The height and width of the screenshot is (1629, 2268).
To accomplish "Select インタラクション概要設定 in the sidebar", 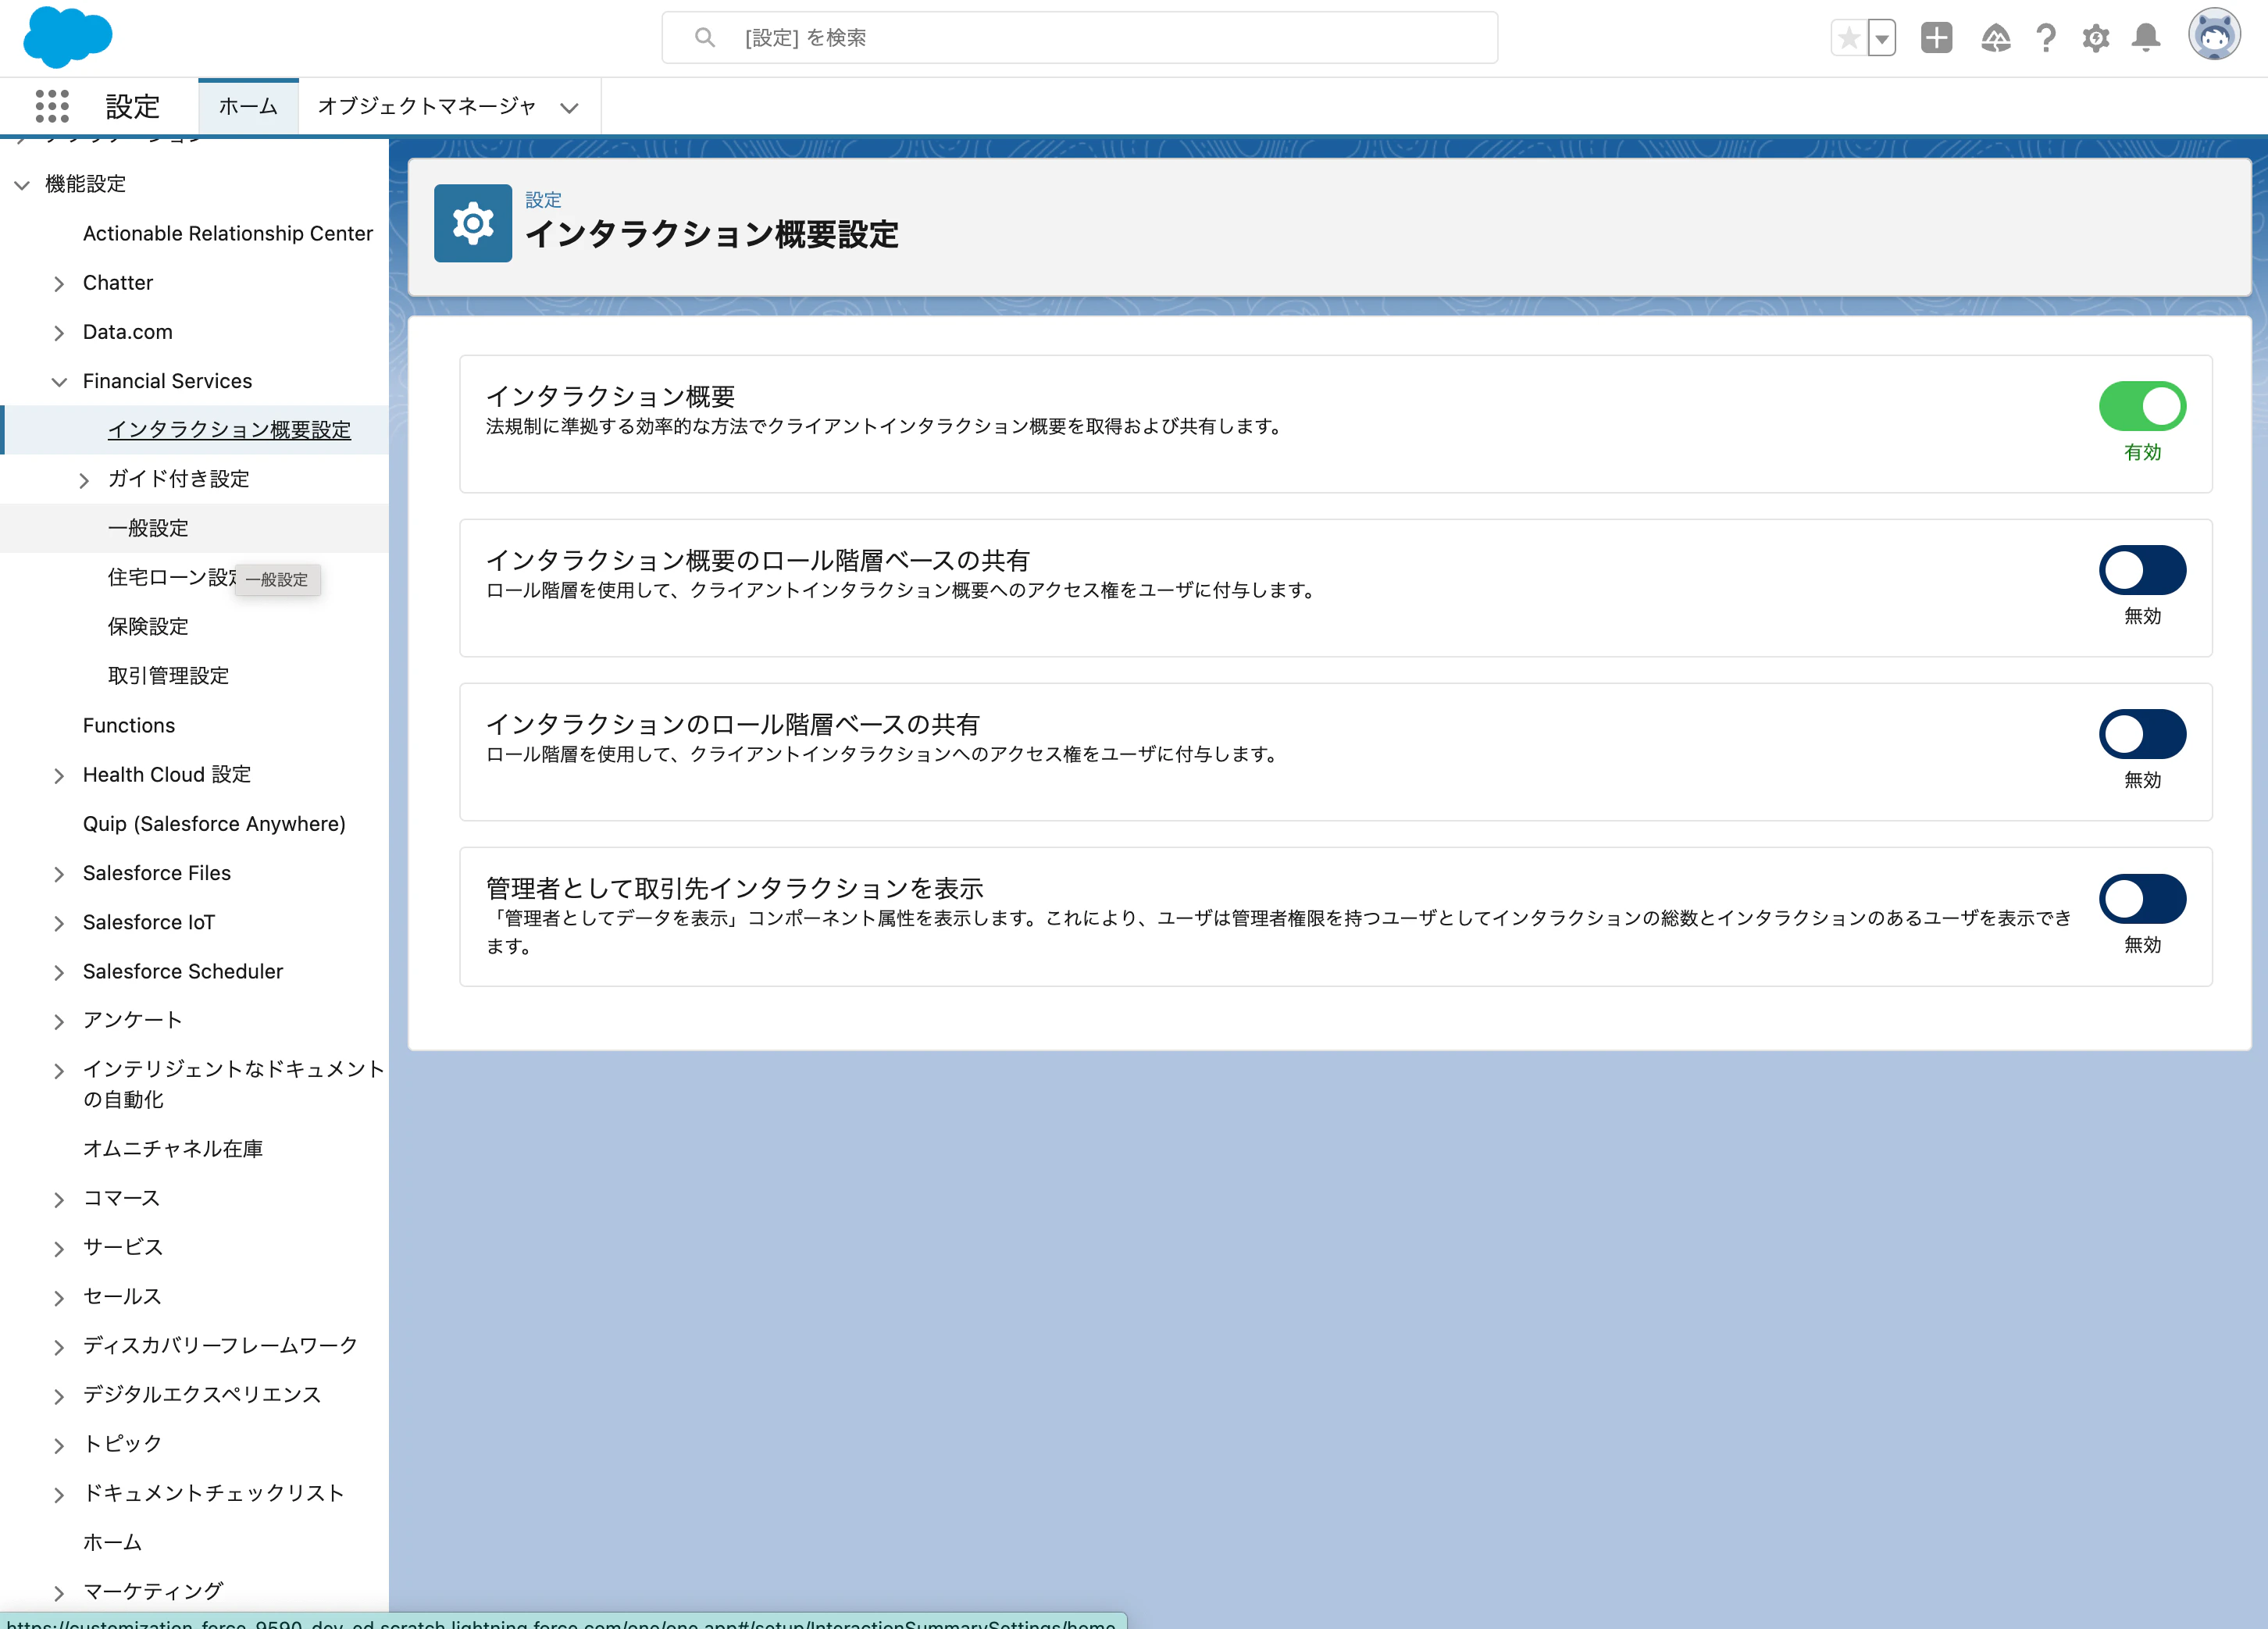I will pyautogui.click(x=229, y=430).
